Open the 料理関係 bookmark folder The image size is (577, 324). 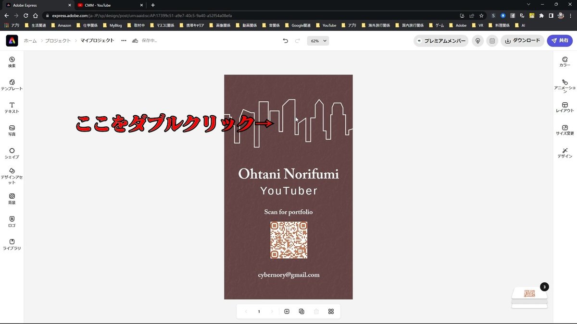[x=498, y=25]
